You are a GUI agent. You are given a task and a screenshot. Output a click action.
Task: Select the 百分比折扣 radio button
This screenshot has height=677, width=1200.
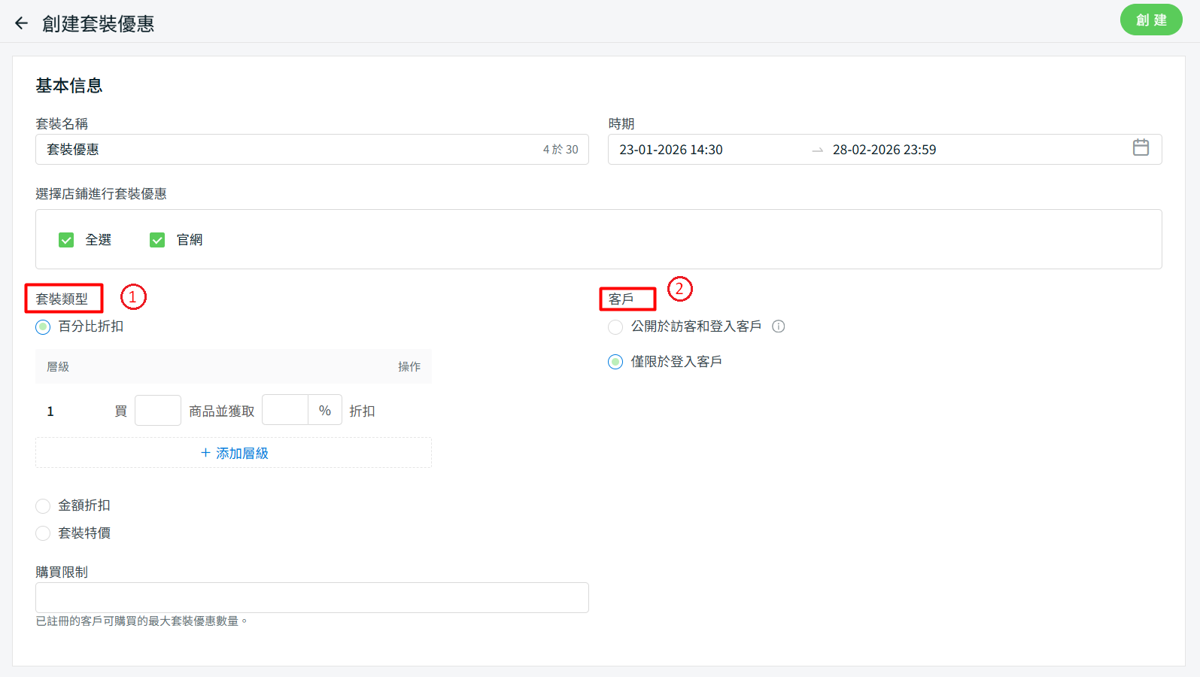point(43,326)
